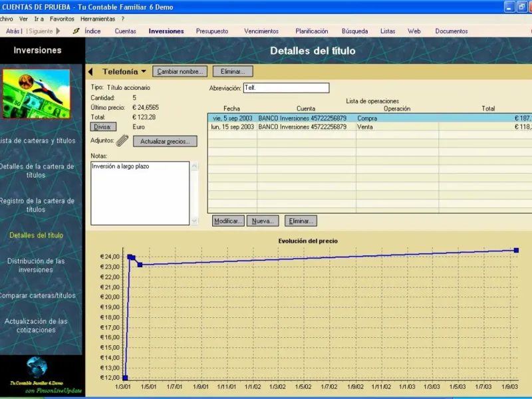Click the Operación column header
Viewport: 532px width, 399px height.
pyautogui.click(x=397, y=108)
